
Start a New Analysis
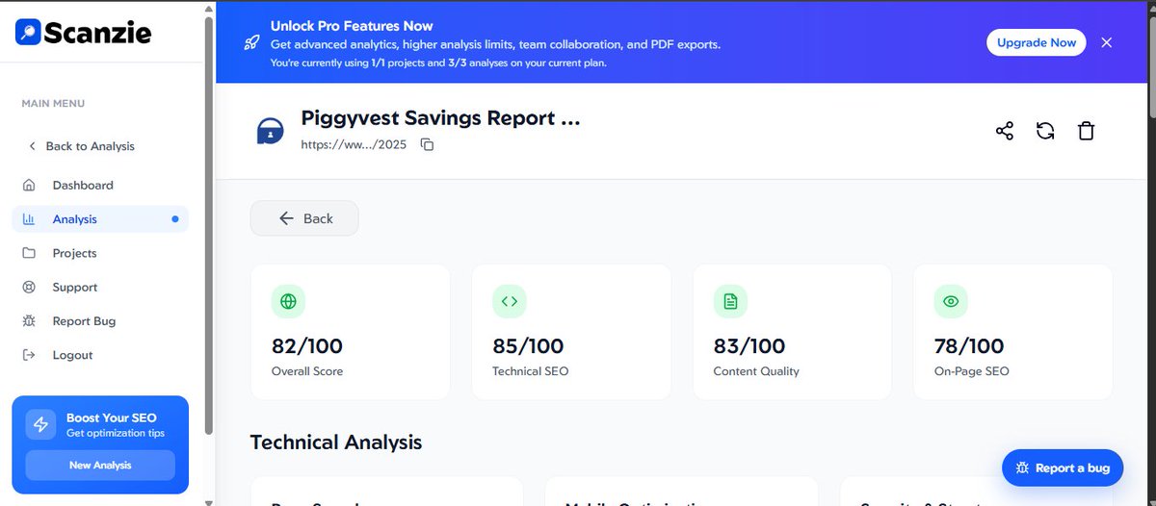pos(100,465)
